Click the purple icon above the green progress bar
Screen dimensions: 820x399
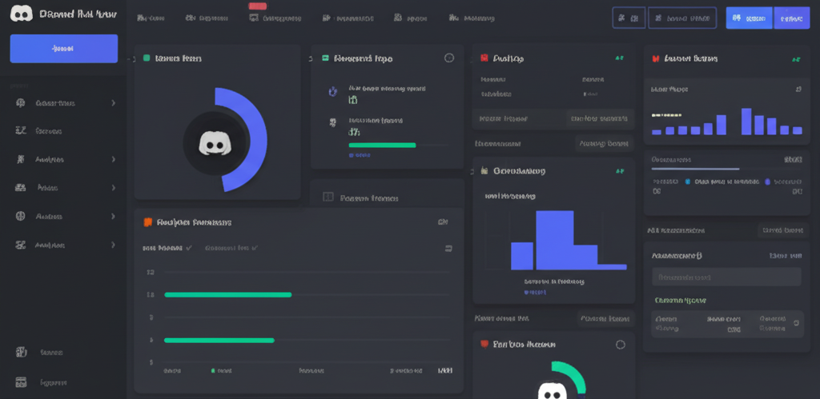332,92
